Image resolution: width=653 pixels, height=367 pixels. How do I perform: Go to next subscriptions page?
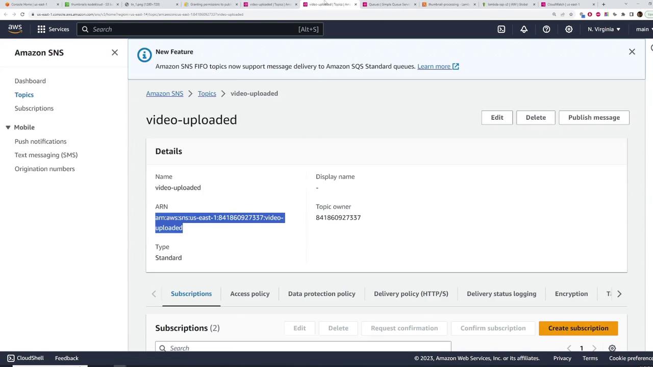594,348
